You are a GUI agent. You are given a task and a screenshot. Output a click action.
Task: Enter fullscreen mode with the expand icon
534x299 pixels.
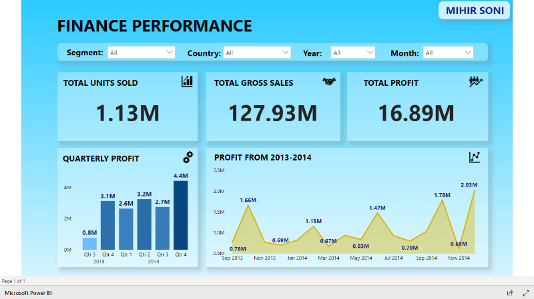(525, 292)
